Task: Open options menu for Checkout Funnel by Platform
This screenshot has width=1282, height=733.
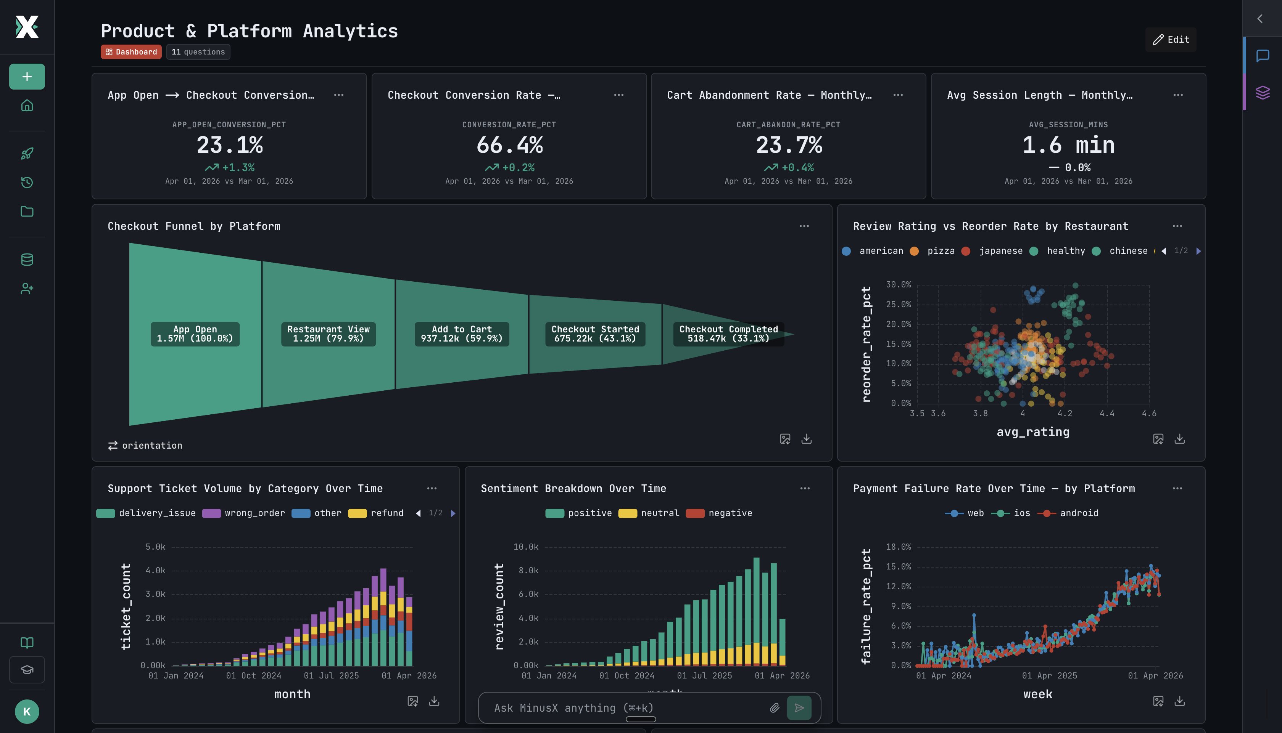Action: 804,226
